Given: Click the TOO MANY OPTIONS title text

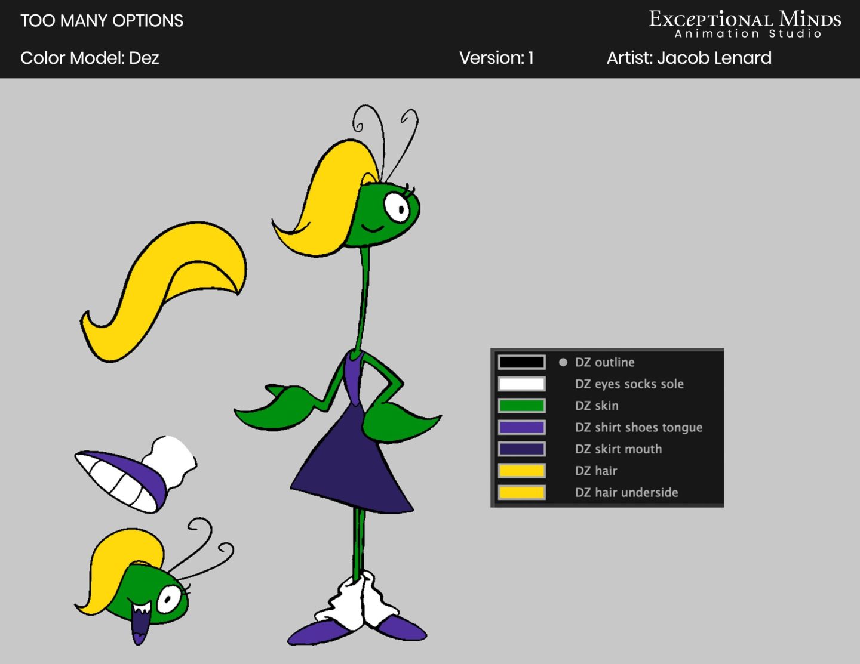Looking at the screenshot, I should point(102,21).
